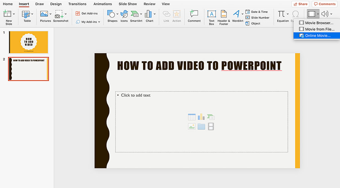Click the Audio speaker icon
Screen dimensions: 340x188
(325, 14)
